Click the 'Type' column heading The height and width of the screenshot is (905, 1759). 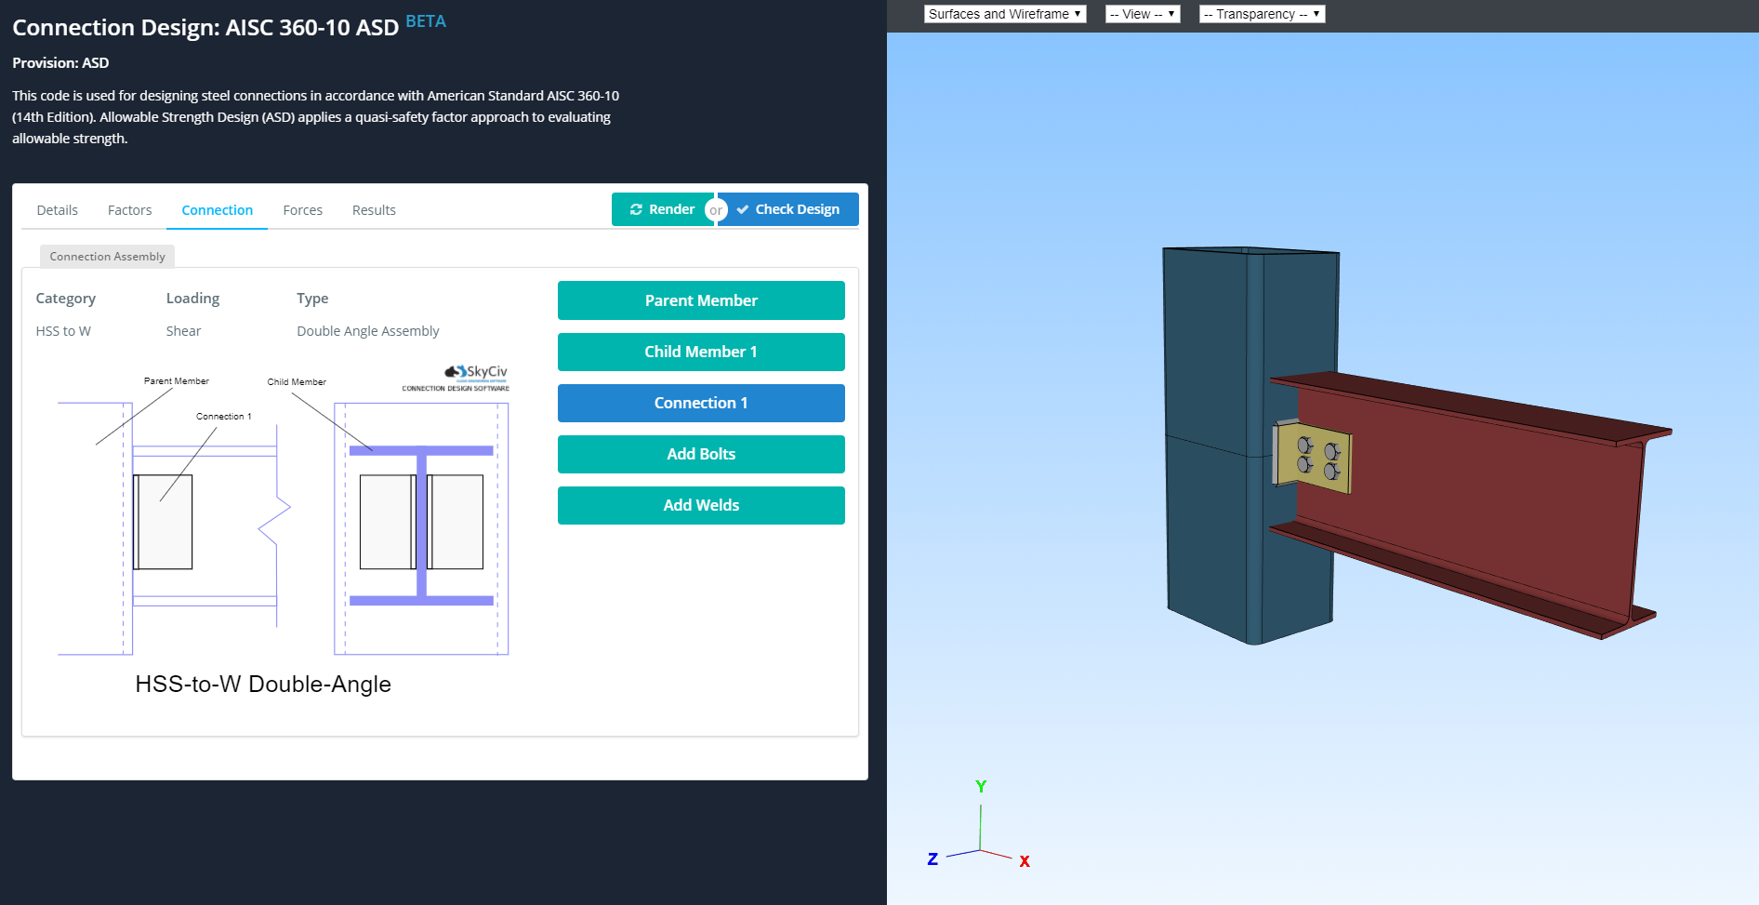click(312, 299)
